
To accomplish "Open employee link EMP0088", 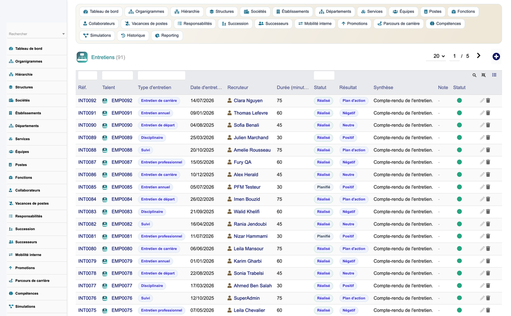I will pyautogui.click(x=122, y=150).
